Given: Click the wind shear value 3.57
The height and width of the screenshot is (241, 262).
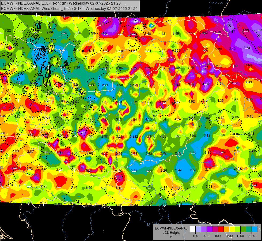Looking at the screenshot, I should [235, 100].
